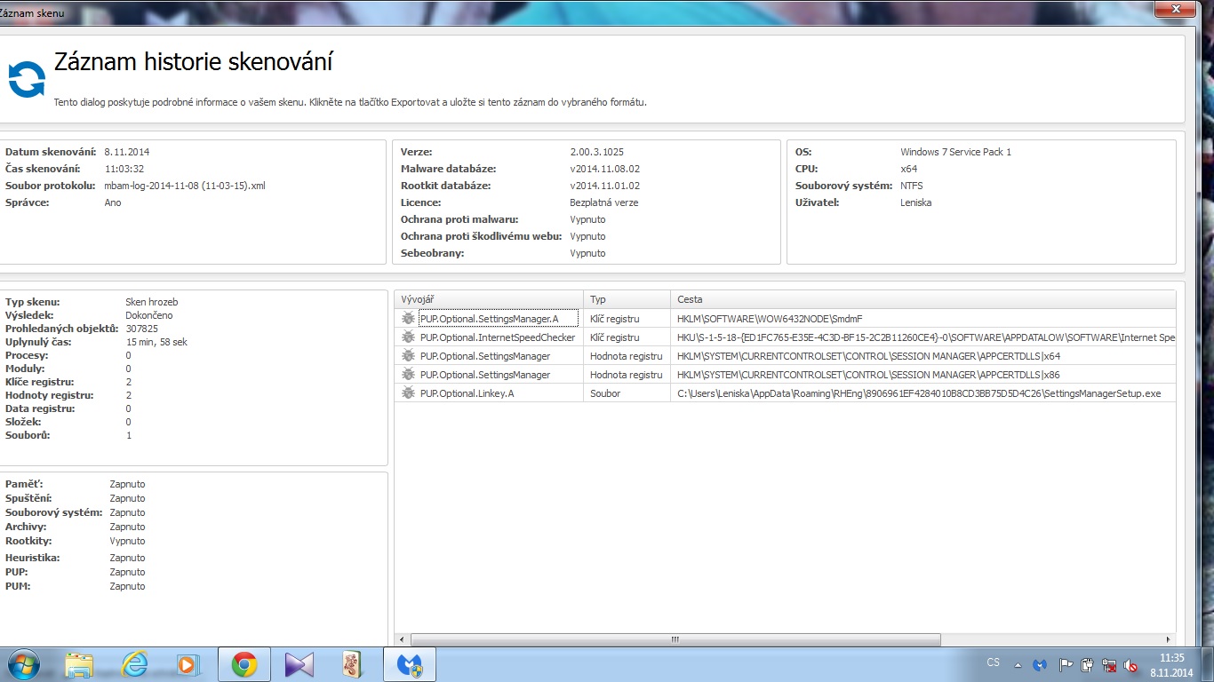Click the APPCERTDLLS|x86 registry path
Viewport: 1214px width, 682px height.
click(868, 375)
